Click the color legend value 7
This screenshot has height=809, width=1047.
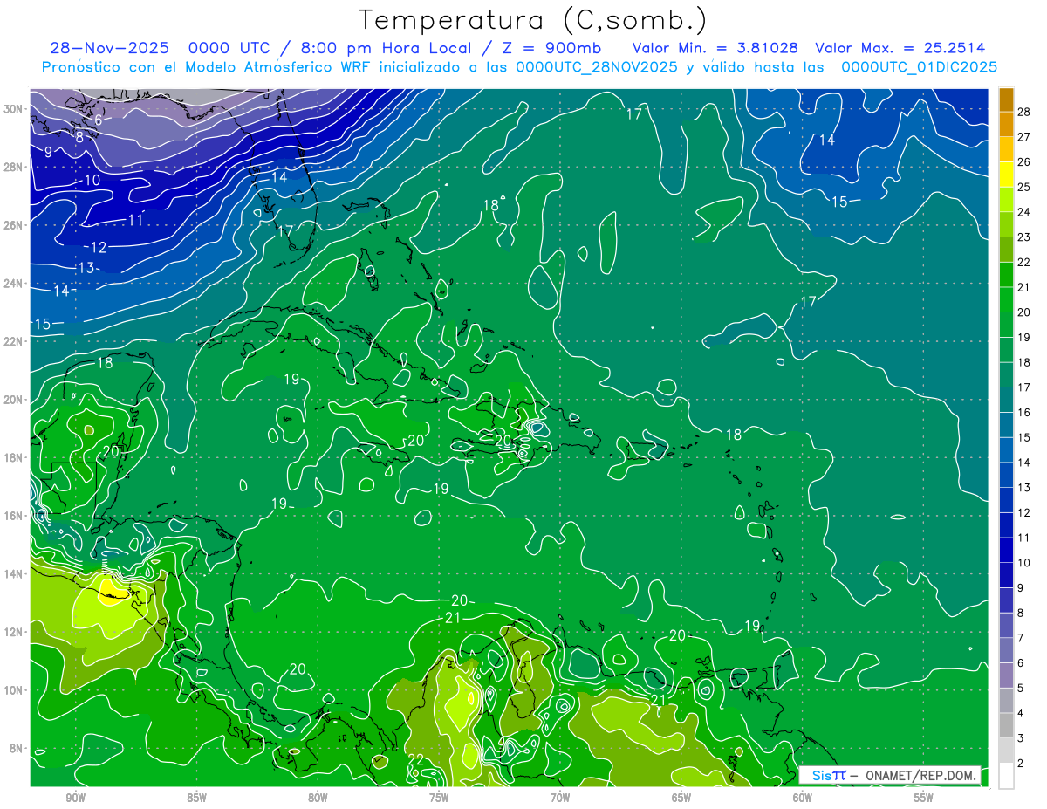1021,638
